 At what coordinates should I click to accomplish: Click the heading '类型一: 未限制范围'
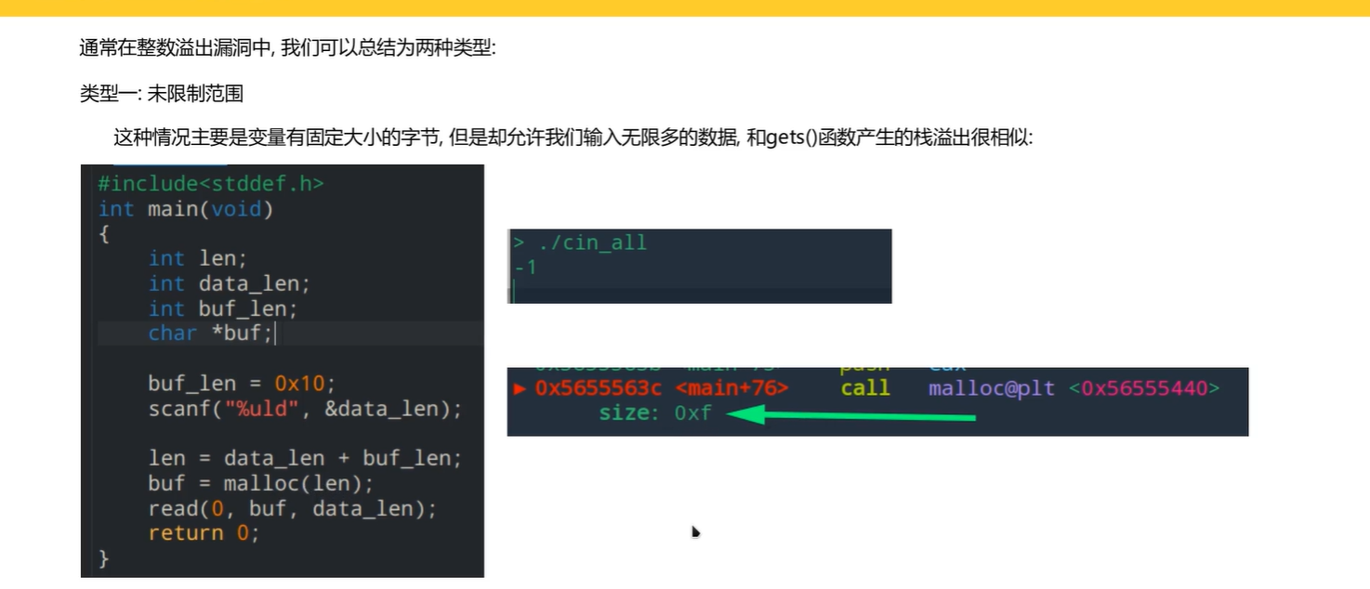(x=162, y=93)
